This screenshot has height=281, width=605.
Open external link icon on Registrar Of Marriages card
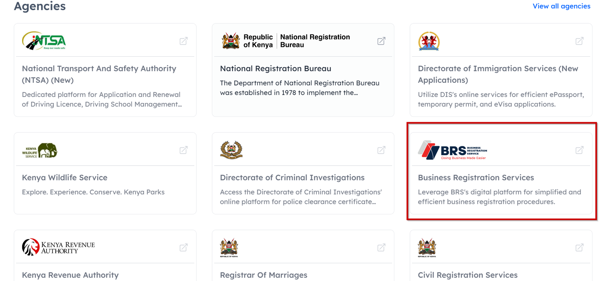(381, 248)
